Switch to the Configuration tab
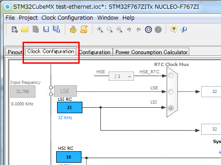Image resolution: width=221 pixels, height=165 pixels. point(95,52)
